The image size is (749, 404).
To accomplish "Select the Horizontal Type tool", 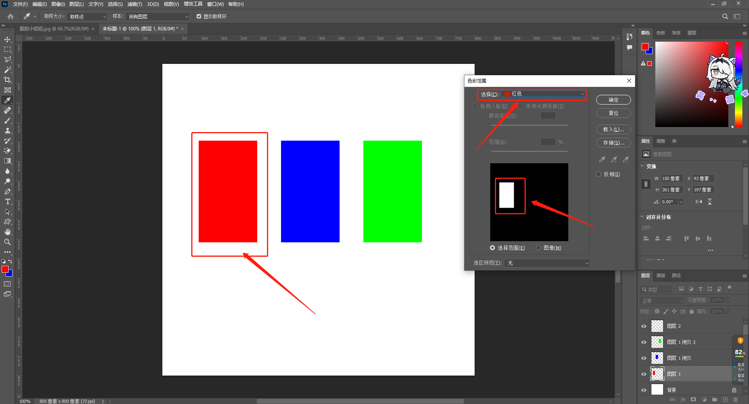I will (7, 201).
